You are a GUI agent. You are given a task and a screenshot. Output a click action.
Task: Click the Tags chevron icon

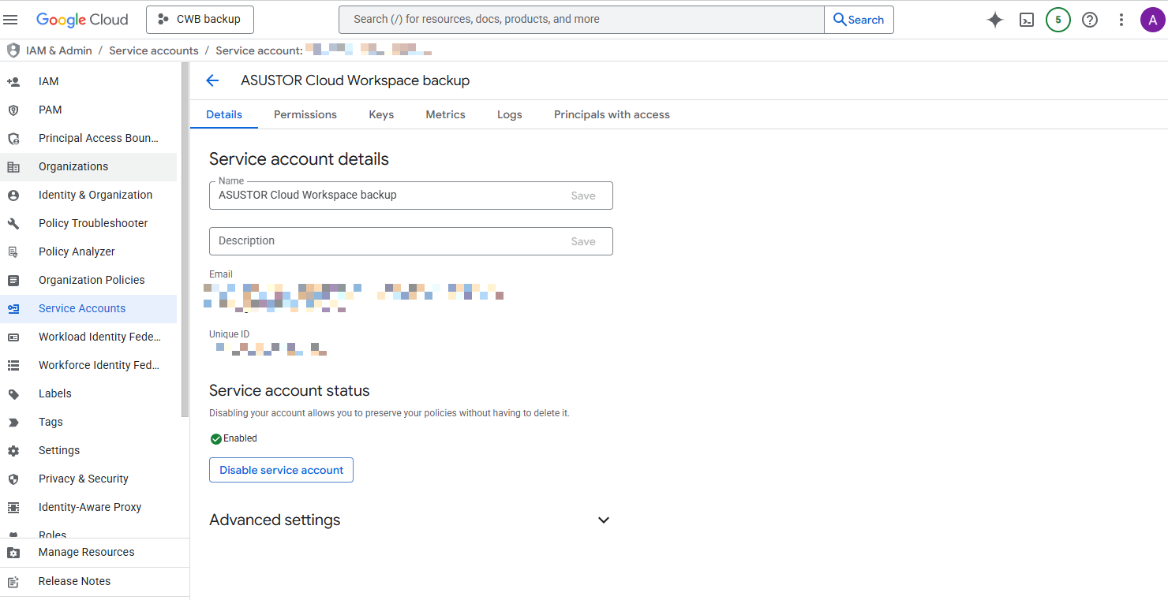13,422
